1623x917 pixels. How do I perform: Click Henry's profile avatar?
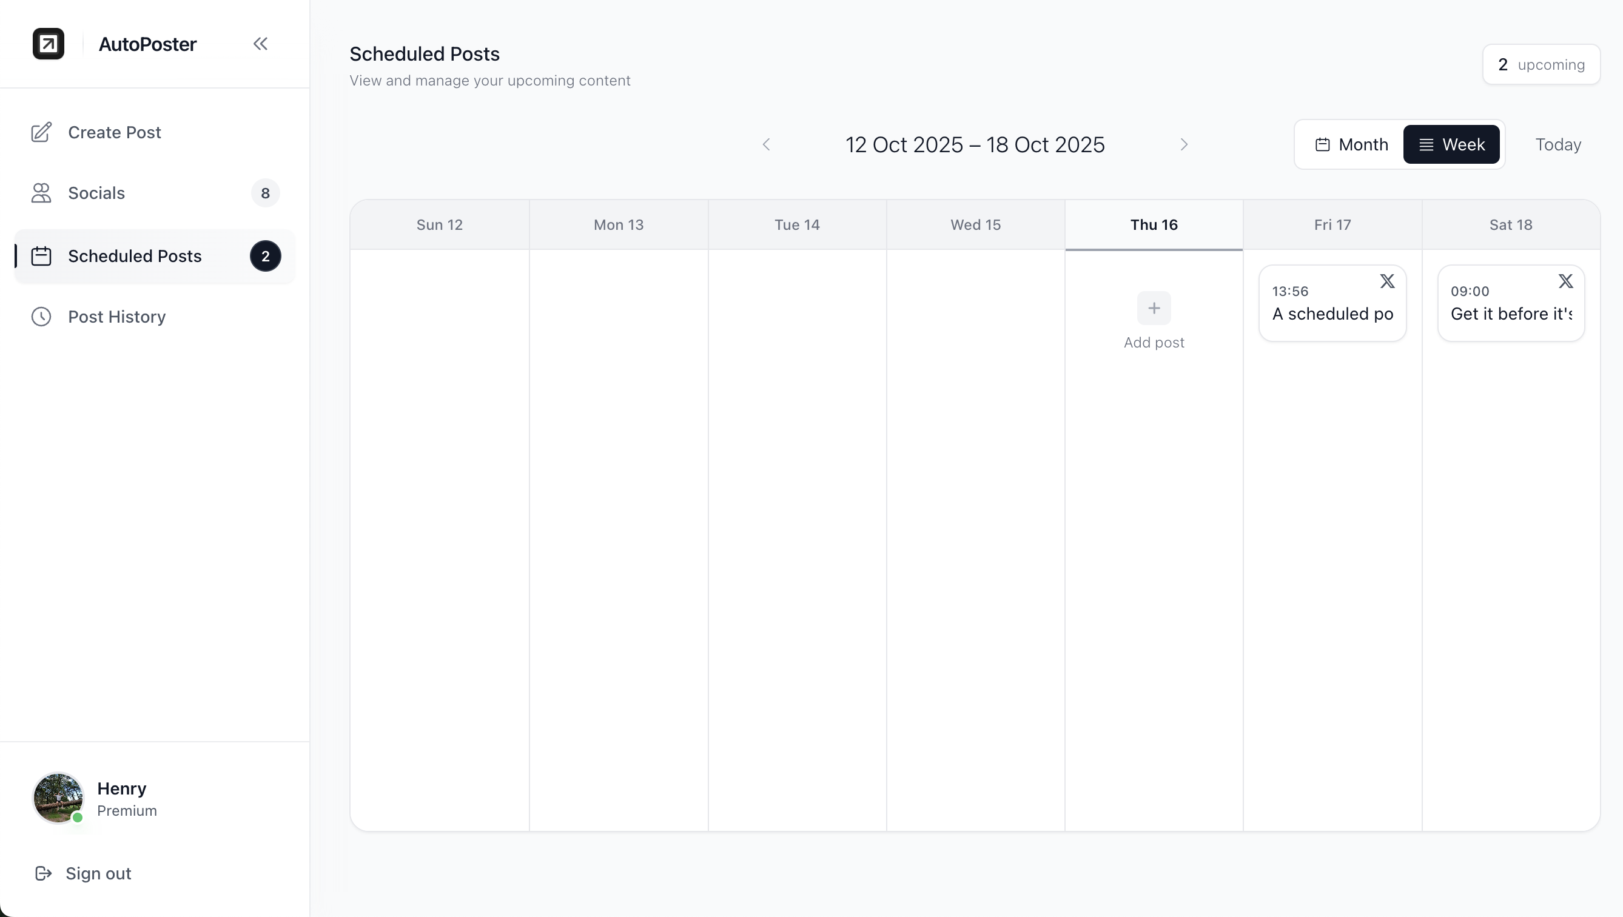click(58, 798)
